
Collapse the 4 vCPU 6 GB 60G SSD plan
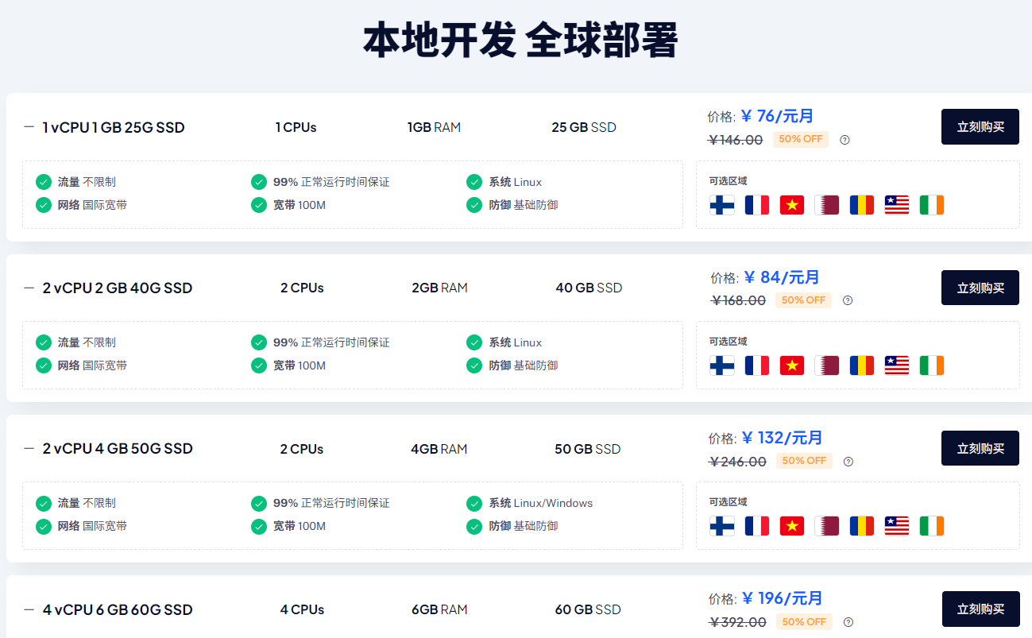29,609
